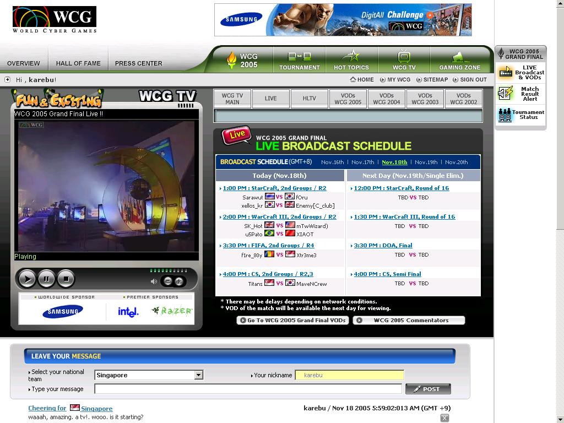
Task: Click the Samsung worldwide sponsor logo
Action: click(63, 312)
